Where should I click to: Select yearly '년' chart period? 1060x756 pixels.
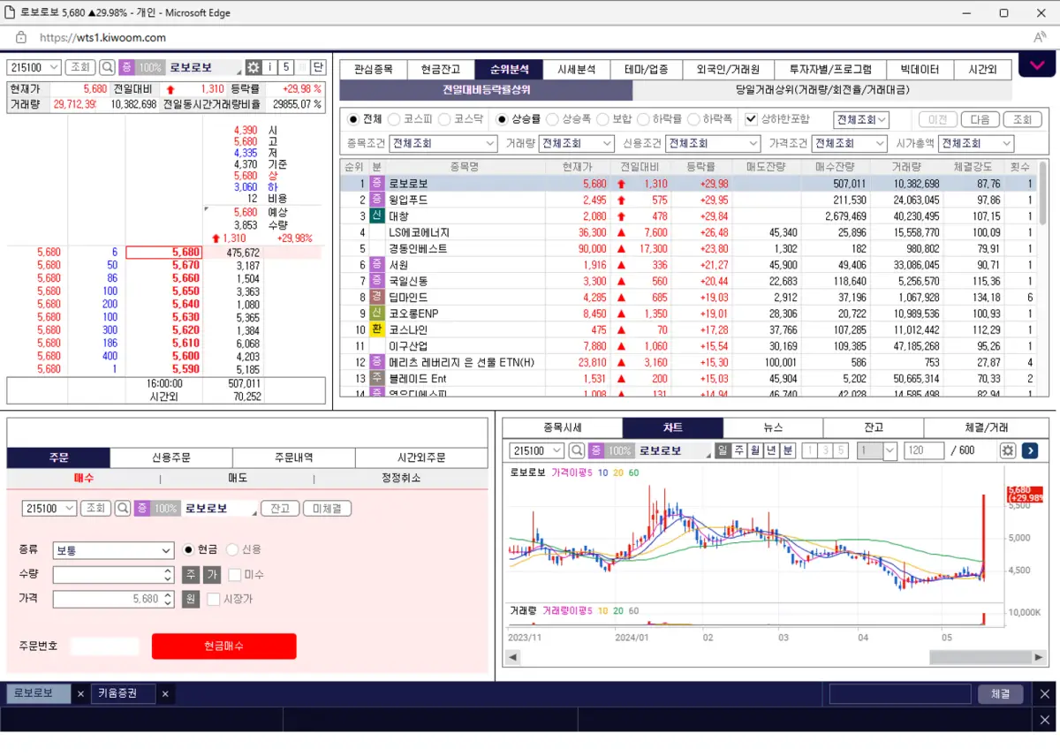click(771, 450)
